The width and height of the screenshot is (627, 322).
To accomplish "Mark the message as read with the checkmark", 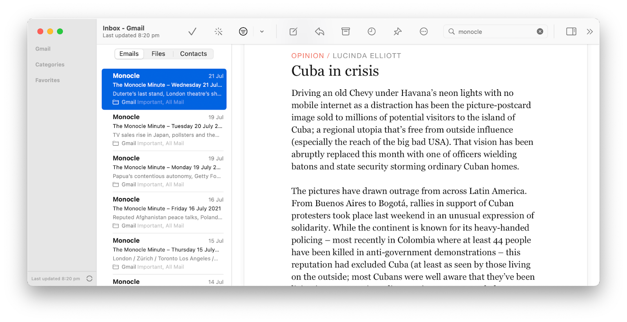I will click(x=192, y=32).
